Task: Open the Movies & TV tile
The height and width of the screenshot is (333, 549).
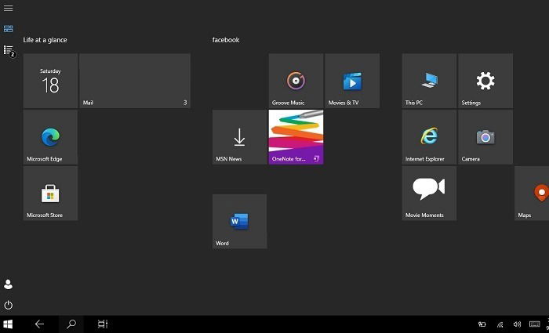Action: [x=352, y=81]
